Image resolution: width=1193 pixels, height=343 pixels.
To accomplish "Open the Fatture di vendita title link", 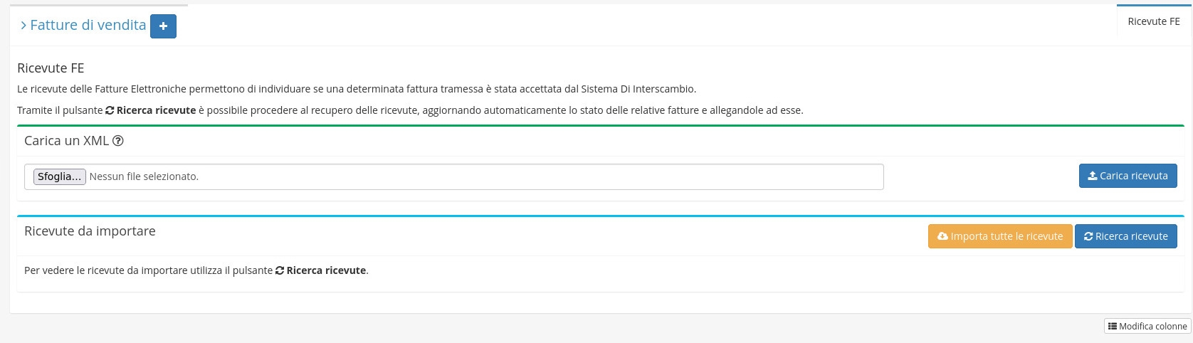I will point(88,25).
